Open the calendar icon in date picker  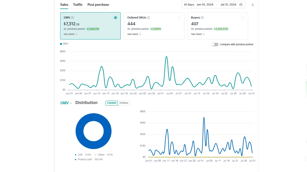pos(241,4)
